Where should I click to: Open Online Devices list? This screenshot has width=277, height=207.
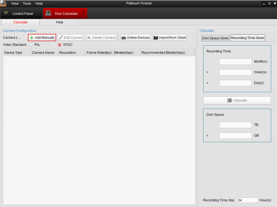pos(136,38)
